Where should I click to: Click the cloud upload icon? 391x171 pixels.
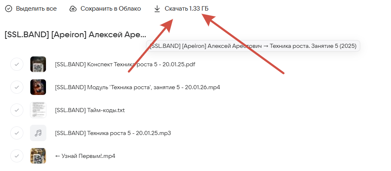pos(73,9)
